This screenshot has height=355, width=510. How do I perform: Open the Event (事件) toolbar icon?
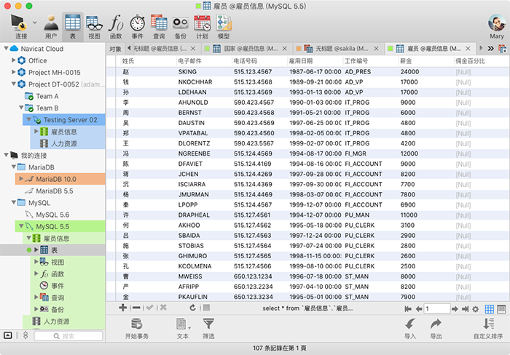(x=138, y=27)
